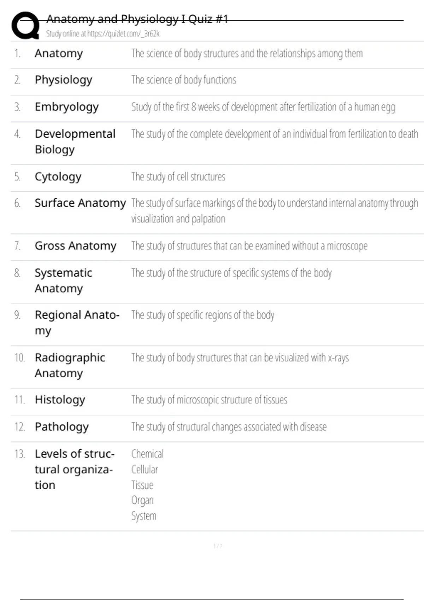Click the definition mentioning x-rays
This screenshot has height=600, width=424.
pos(240,358)
